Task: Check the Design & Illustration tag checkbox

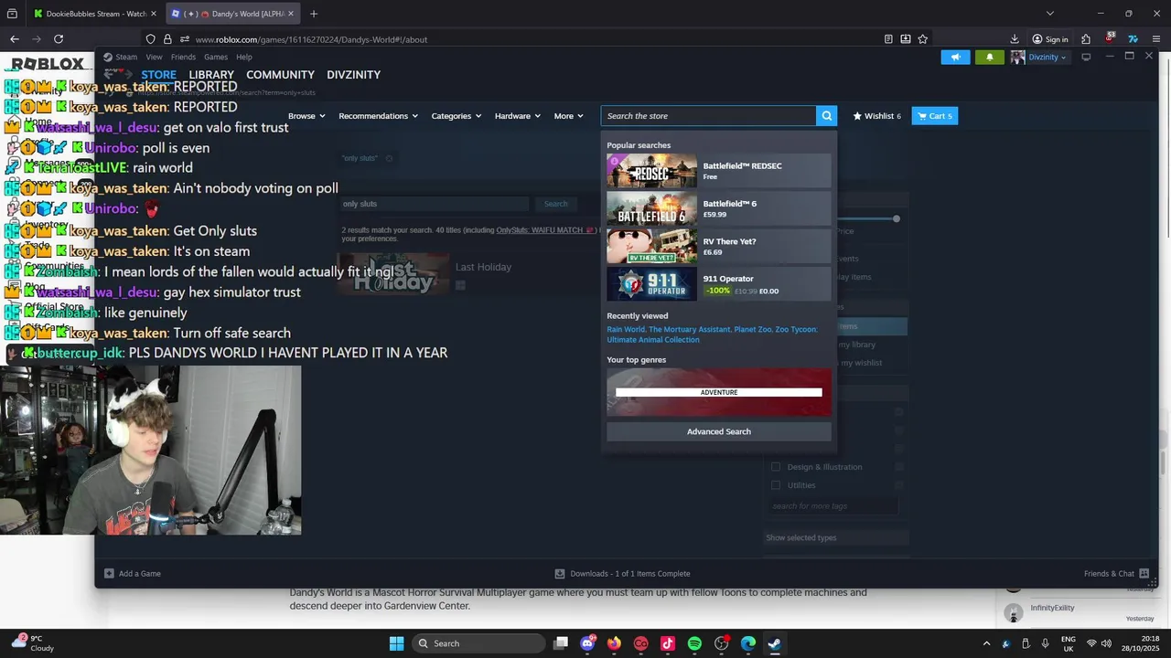Action: [x=776, y=467]
